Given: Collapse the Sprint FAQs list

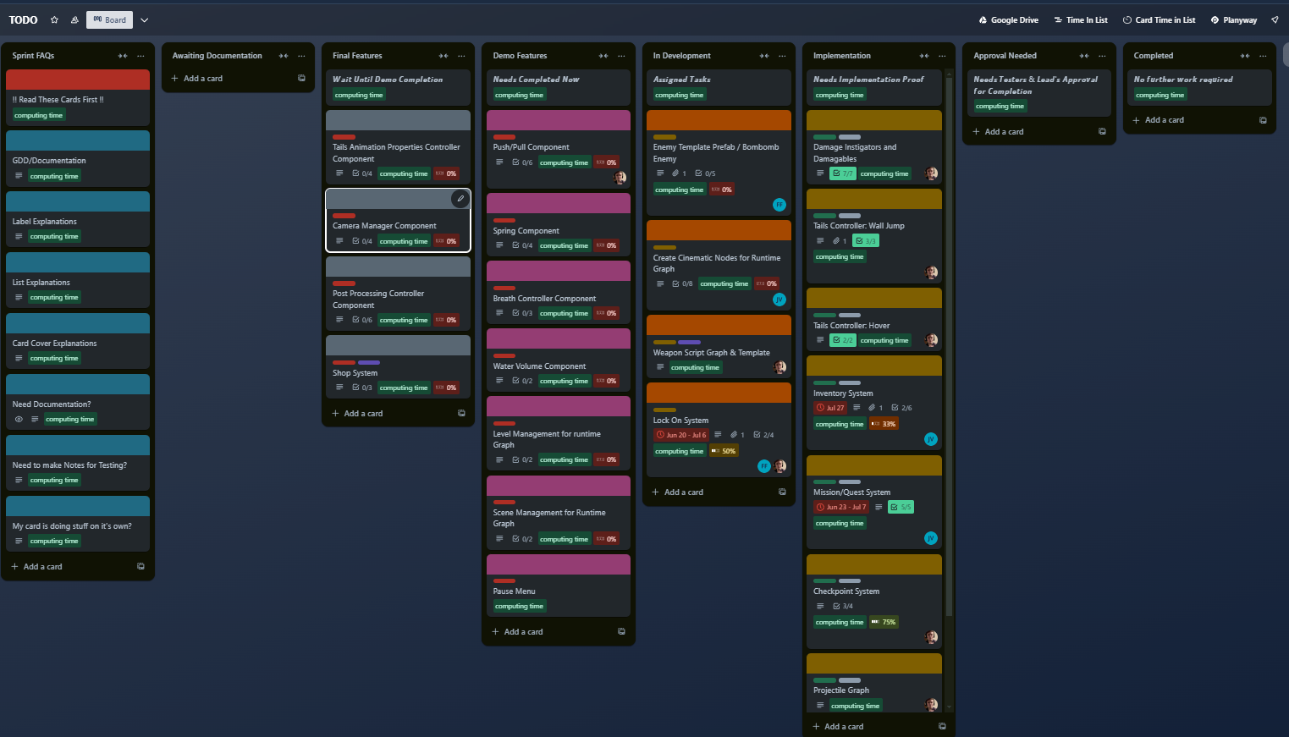Looking at the screenshot, I should pos(123,56).
